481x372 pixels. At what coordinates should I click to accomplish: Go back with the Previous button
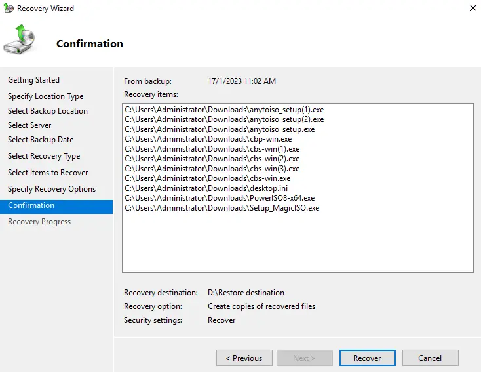click(x=244, y=358)
